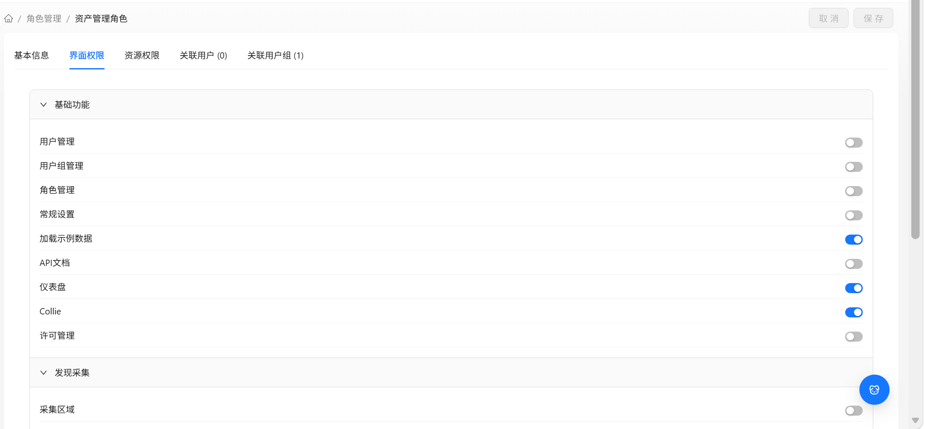Click the home breadcrumb icon
925x429 pixels.
tap(9, 18)
